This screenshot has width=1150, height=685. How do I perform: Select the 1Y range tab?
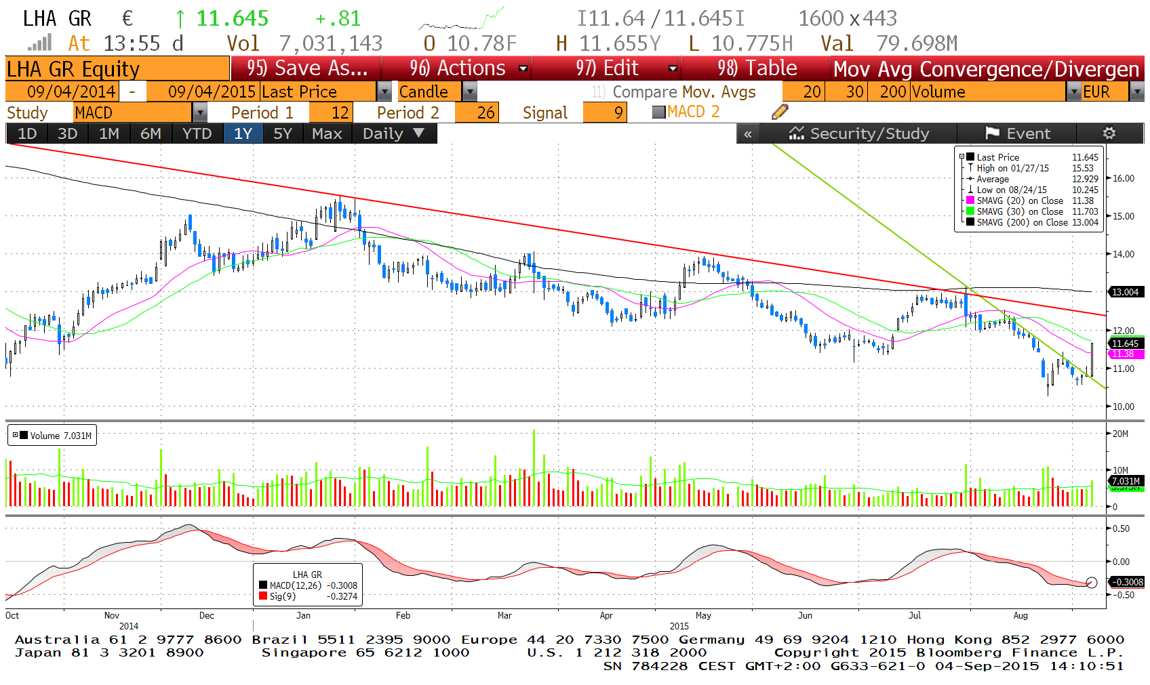(x=243, y=133)
